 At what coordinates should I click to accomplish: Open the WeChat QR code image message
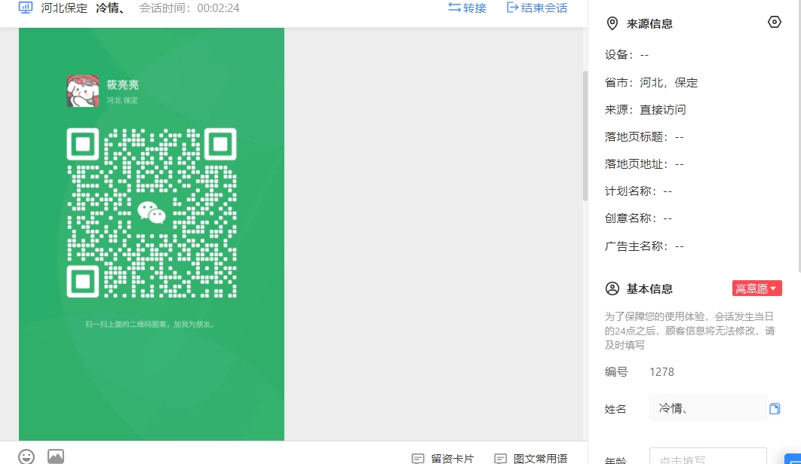point(151,234)
